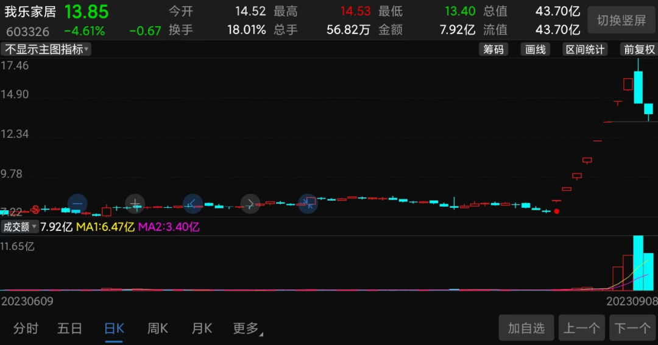Click the 9.78 price axis label

click(x=12, y=174)
